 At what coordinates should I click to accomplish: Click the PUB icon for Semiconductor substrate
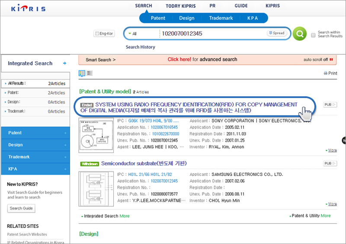coord(330,163)
